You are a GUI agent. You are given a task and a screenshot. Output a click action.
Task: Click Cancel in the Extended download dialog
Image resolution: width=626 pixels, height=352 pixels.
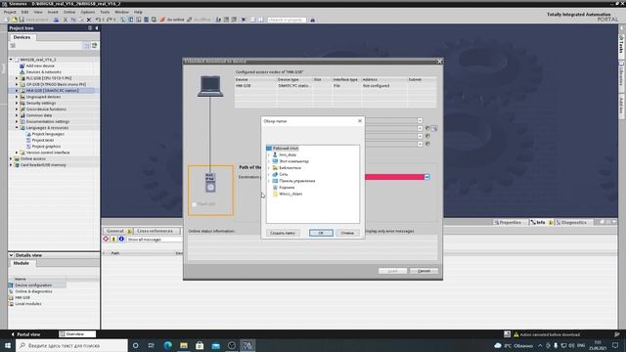424,271
